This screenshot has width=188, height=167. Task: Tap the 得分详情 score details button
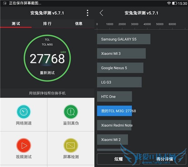(164, 159)
